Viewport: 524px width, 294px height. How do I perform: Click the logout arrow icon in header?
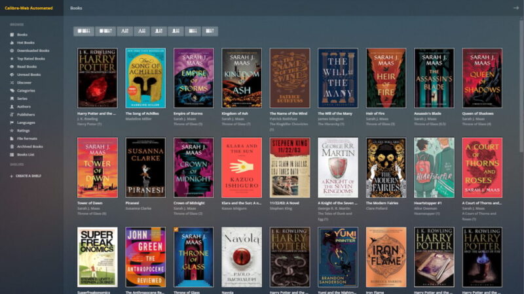pos(516,8)
